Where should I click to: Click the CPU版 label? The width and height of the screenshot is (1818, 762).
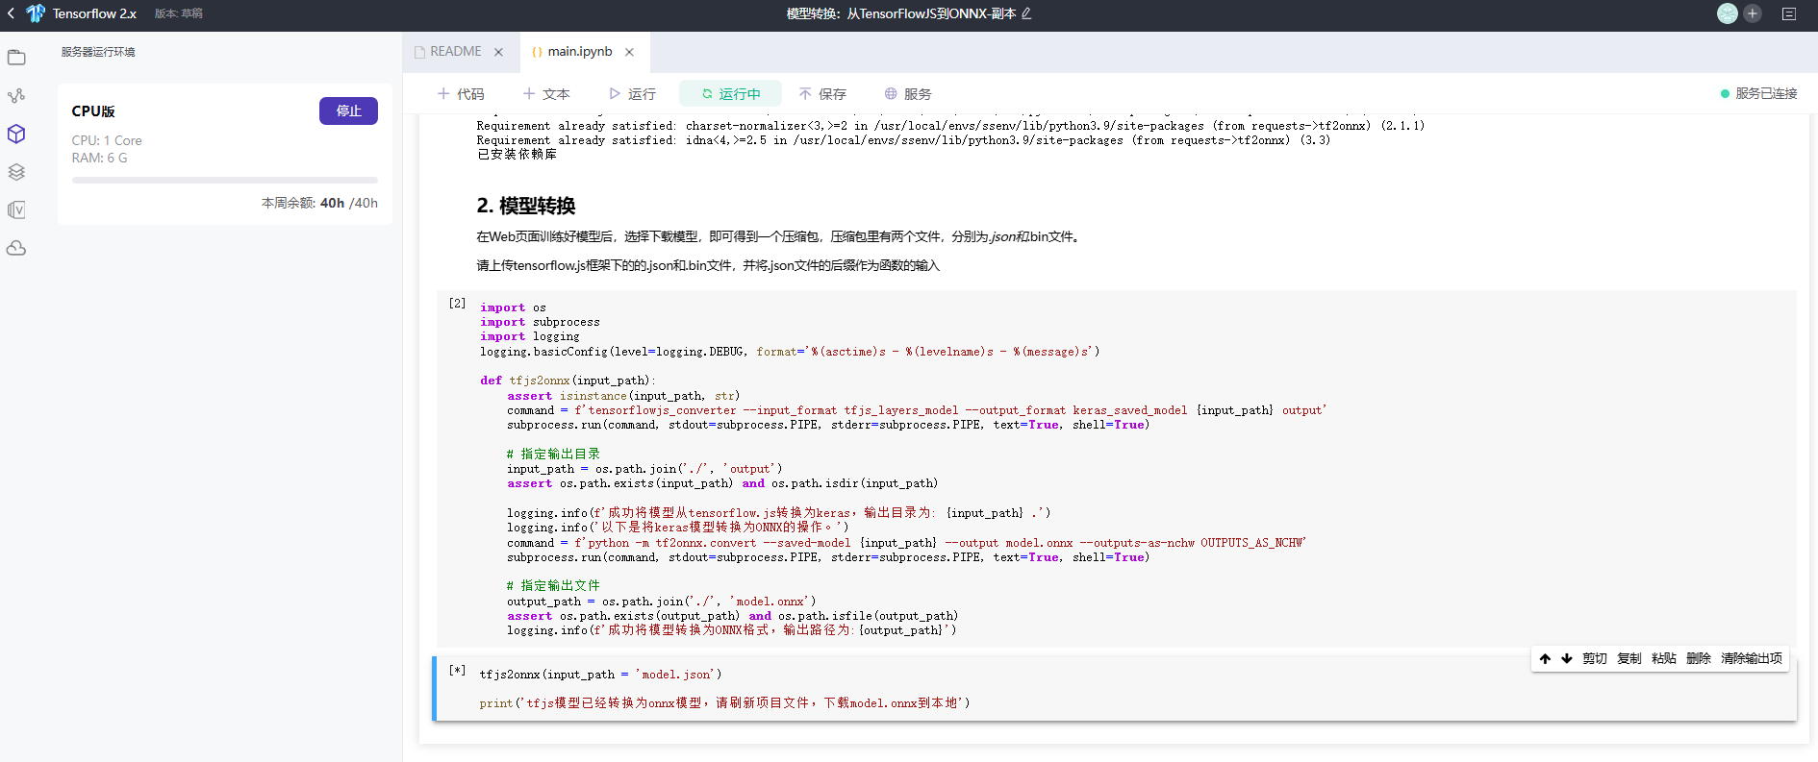pyautogui.click(x=93, y=111)
